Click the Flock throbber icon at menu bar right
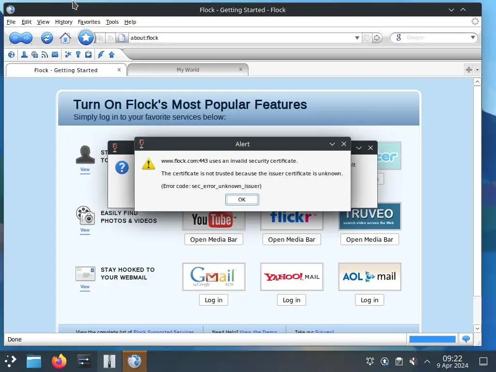This screenshot has height=372, width=496. coord(475,21)
